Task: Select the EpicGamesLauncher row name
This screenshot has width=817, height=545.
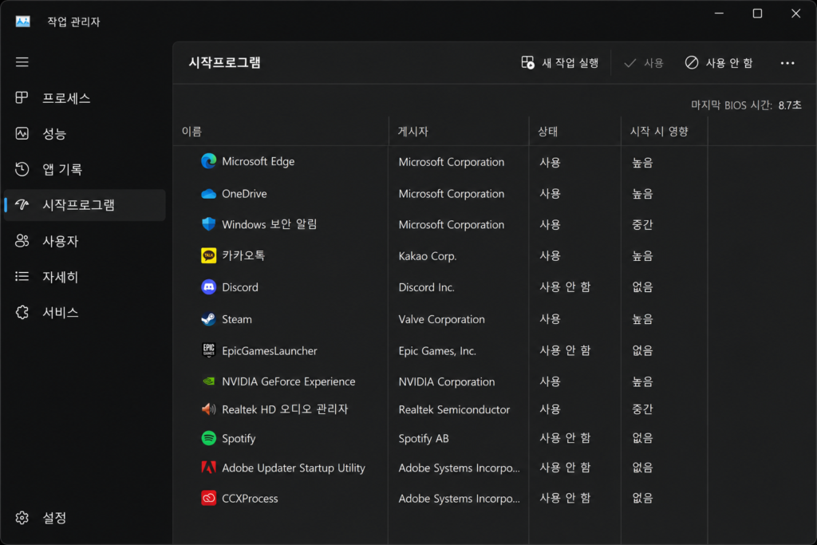Action: 270,350
